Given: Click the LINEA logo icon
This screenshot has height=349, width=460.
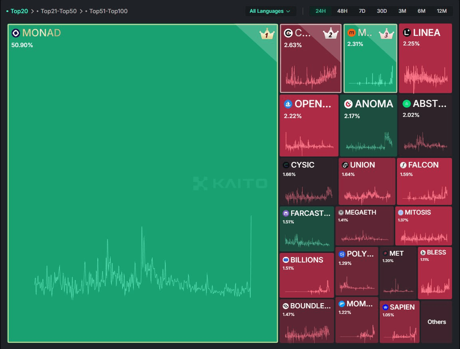Looking at the screenshot, I should click(406, 33).
